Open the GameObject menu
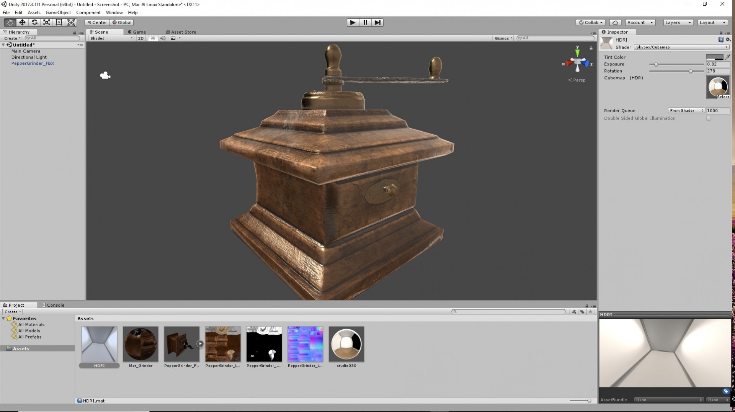The image size is (735, 412). (58, 13)
